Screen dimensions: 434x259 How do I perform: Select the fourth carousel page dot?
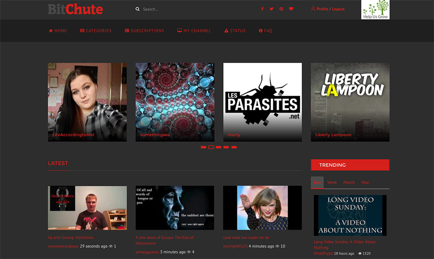(x=226, y=147)
